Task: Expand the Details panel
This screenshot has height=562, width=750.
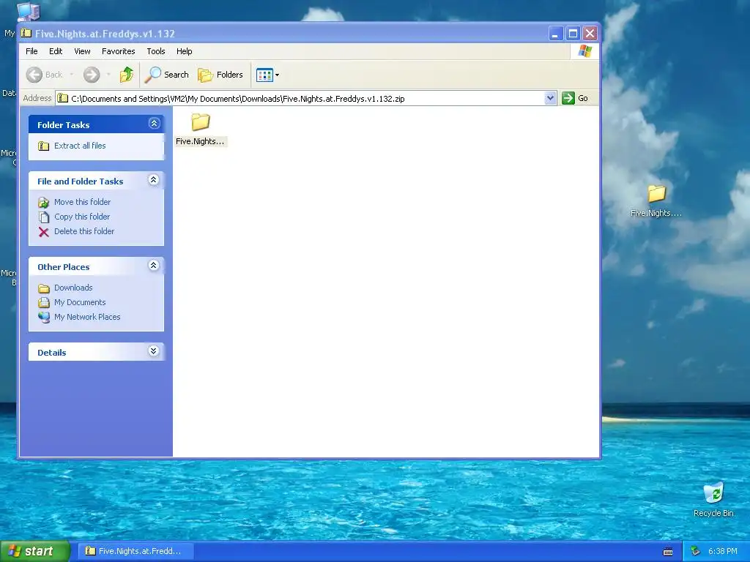Action: tap(154, 351)
